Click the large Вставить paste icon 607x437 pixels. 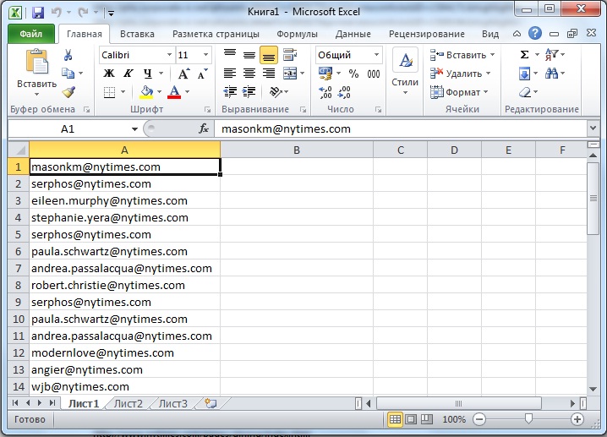tap(37, 61)
